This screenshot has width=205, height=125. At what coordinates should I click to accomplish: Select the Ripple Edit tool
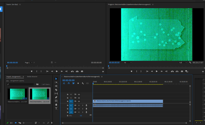point(56,86)
